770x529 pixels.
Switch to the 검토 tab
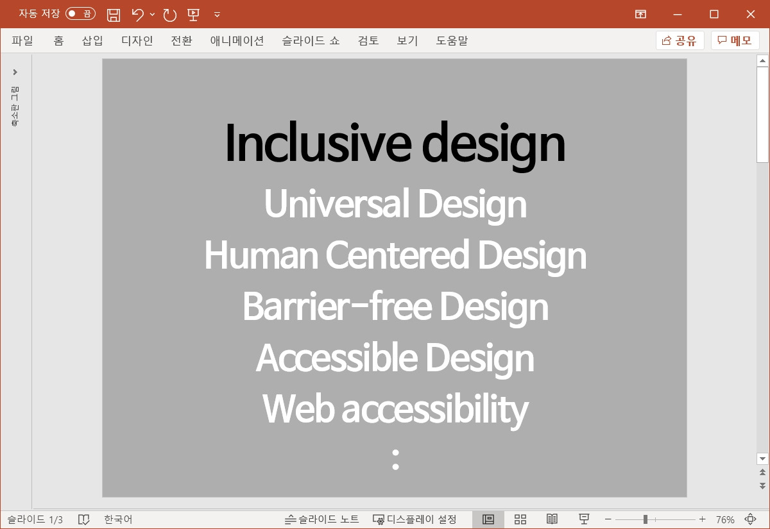pos(368,41)
